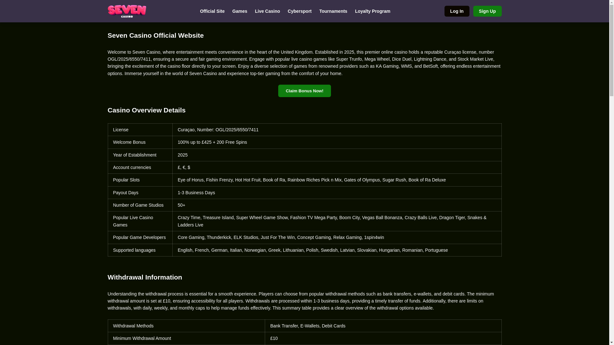Viewport: 614px width, 345px height.
Task: Click the 1-3 Business Days value
Action: pos(337,193)
